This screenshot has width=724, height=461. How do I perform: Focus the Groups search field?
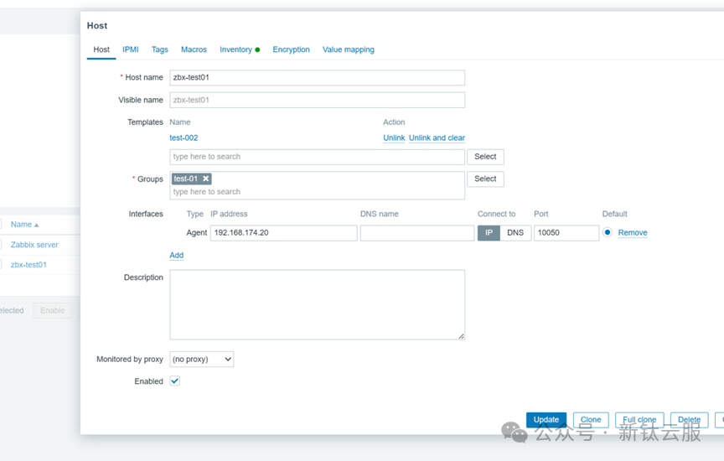(318, 192)
